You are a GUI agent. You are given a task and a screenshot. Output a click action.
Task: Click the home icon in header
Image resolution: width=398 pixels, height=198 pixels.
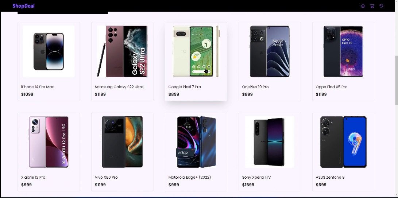[363, 6]
